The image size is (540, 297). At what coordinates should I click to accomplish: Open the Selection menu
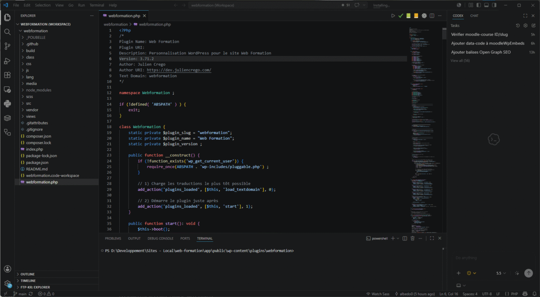point(43,5)
